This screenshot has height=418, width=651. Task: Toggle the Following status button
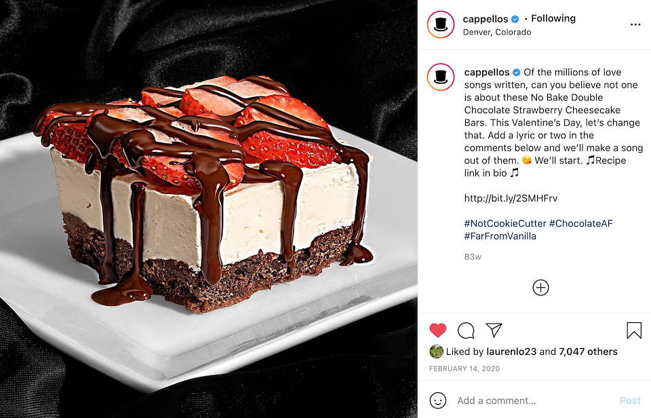click(x=553, y=18)
